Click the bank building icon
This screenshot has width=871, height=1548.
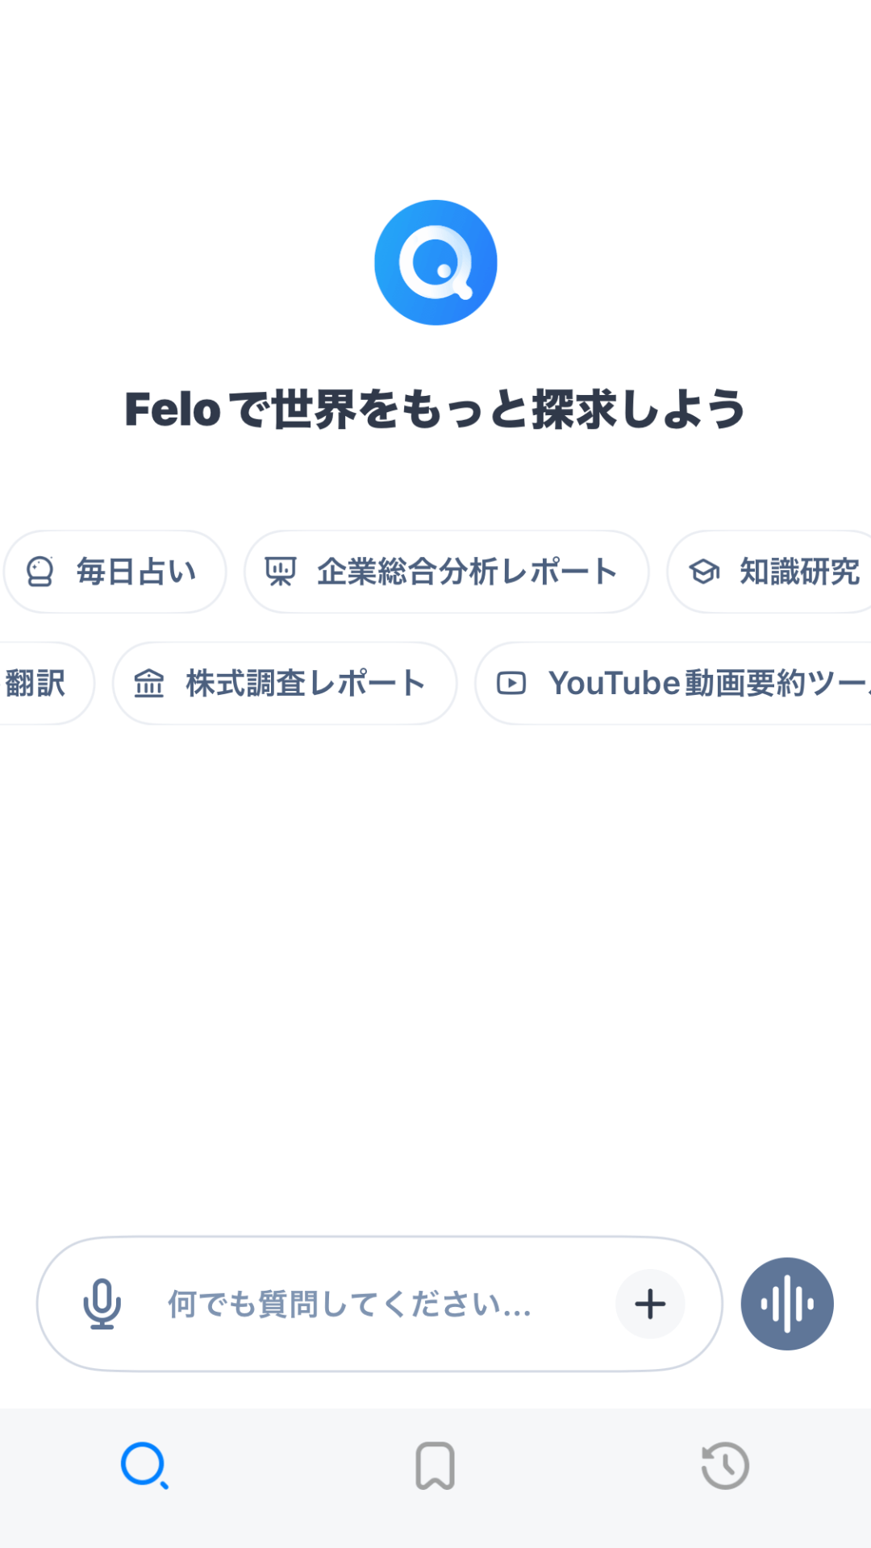click(149, 683)
